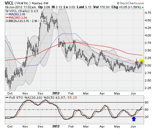The height and width of the screenshot is (129, 156).
Task: Click the 2.25 price axis label
Action: 148,88
